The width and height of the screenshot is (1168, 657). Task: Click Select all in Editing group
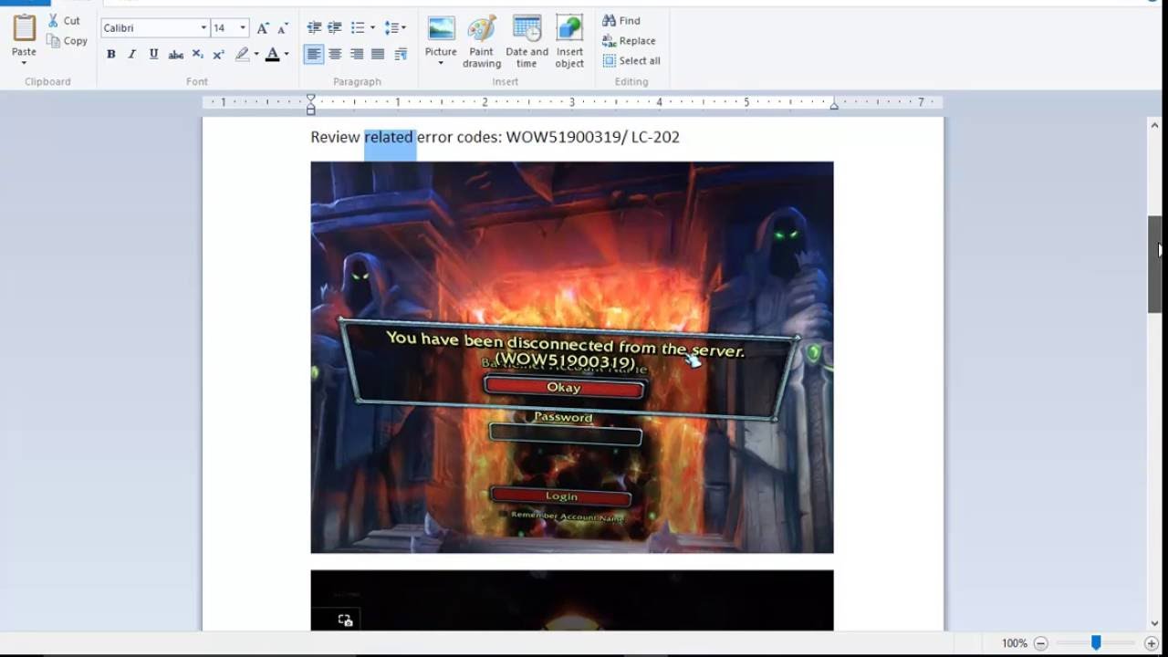pos(631,61)
